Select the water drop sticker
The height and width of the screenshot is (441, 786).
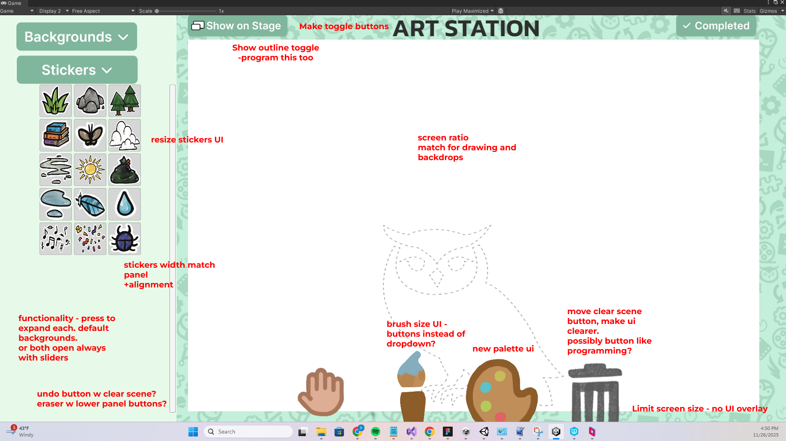tap(125, 204)
